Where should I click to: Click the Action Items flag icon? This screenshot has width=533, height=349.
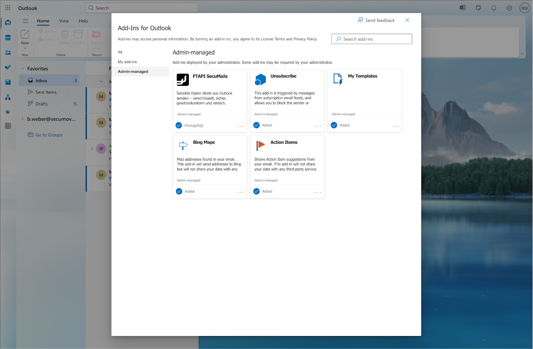260,145
